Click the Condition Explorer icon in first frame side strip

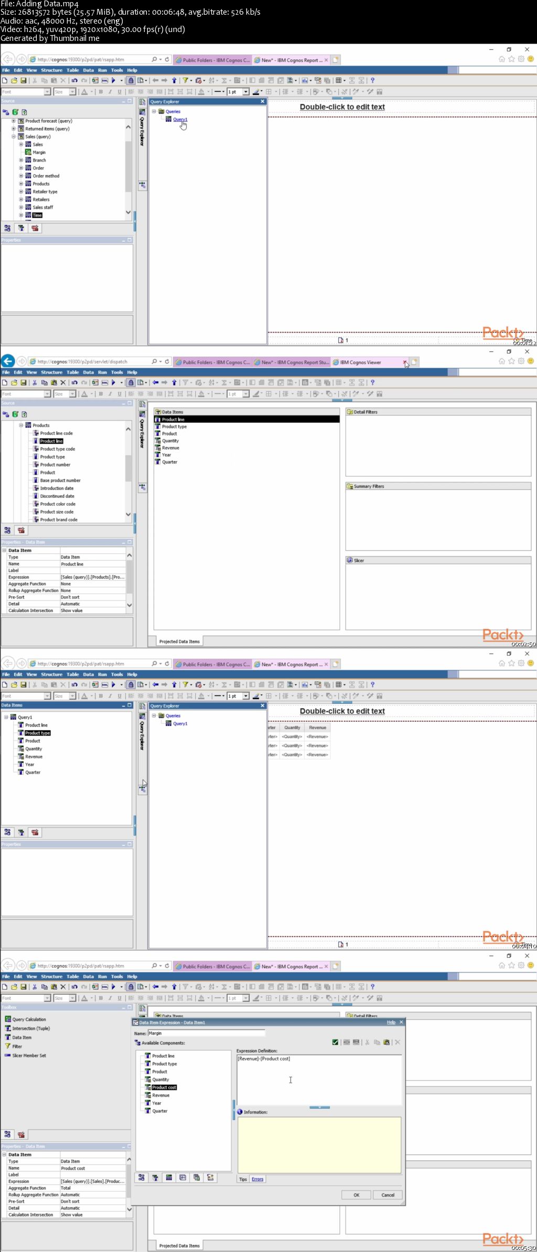(142, 185)
